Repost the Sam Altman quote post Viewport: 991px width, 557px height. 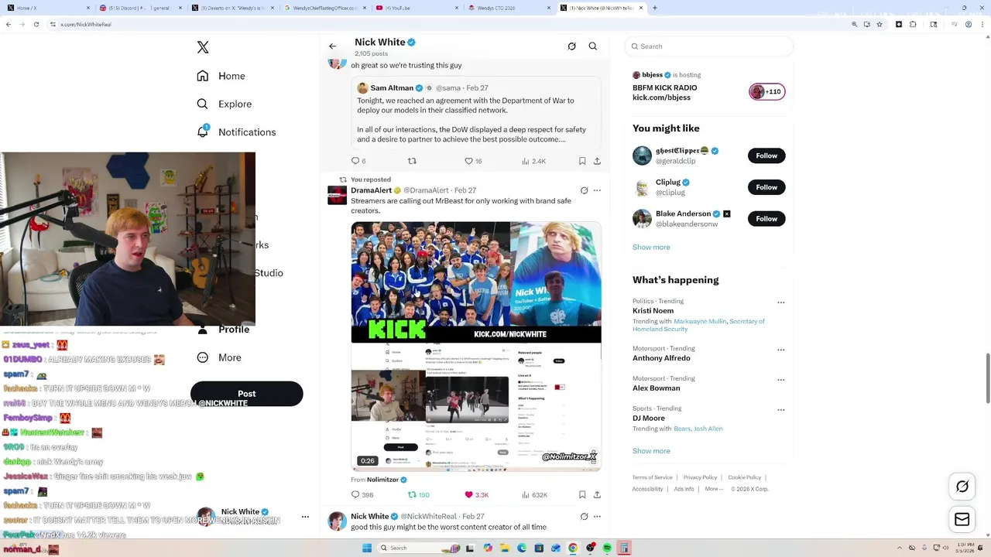pyautogui.click(x=412, y=161)
